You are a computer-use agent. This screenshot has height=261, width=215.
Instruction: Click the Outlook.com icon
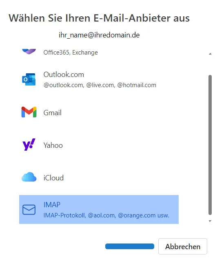(29, 79)
